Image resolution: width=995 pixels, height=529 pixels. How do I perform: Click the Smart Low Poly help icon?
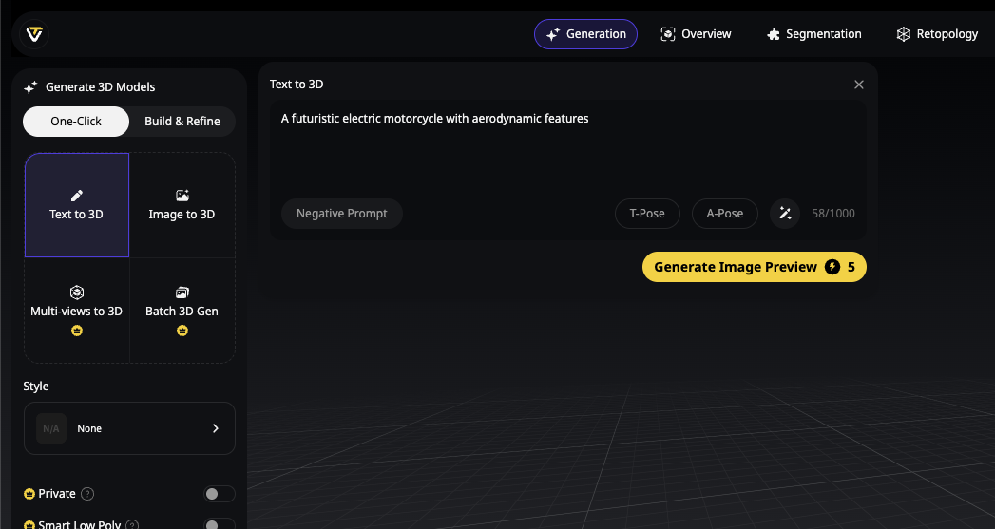132,525
